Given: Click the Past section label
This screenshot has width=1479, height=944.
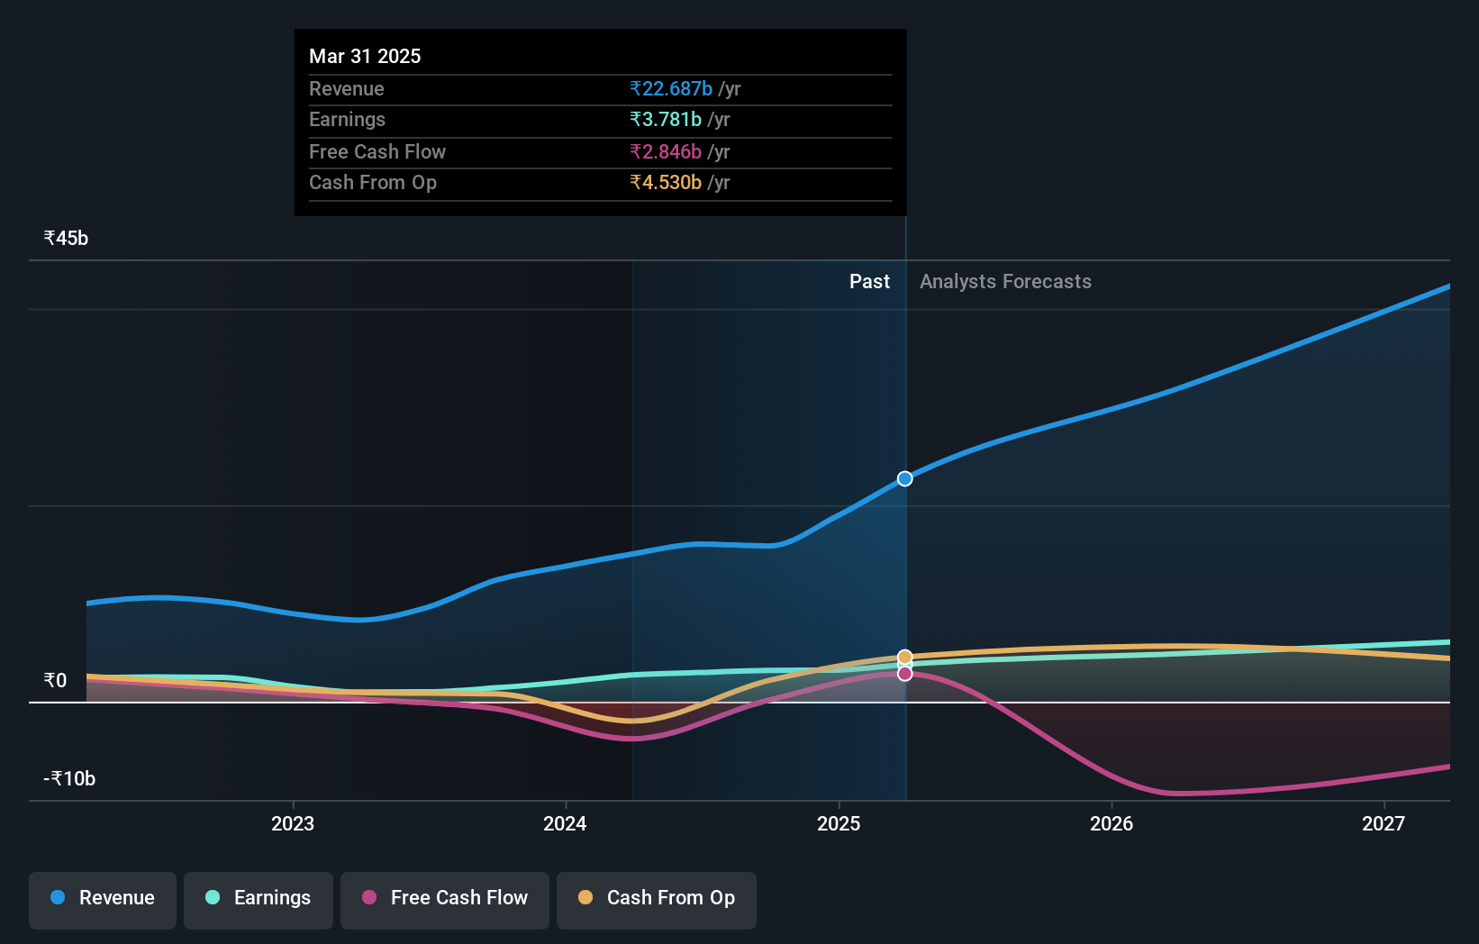Looking at the screenshot, I should point(869,282).
